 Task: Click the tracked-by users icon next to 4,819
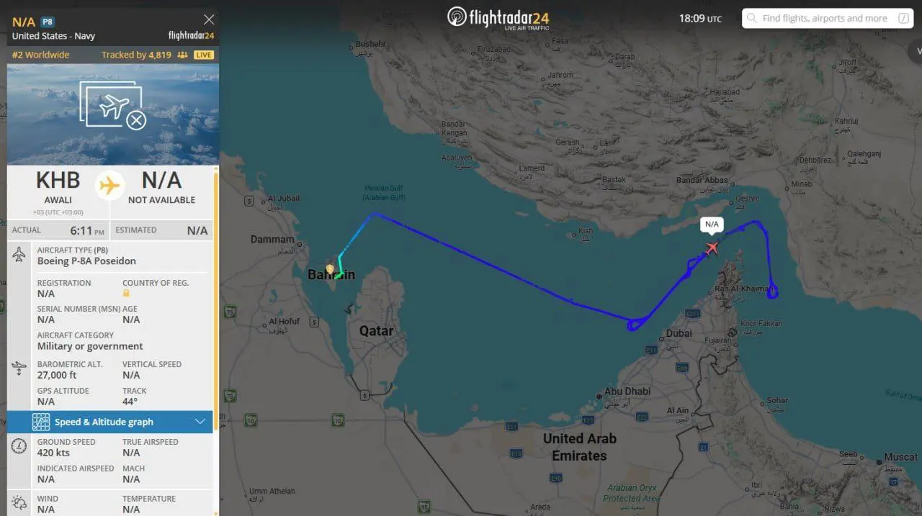[182, 55]
